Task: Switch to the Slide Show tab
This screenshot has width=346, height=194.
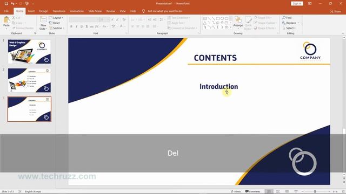Action: click(95, 11)
